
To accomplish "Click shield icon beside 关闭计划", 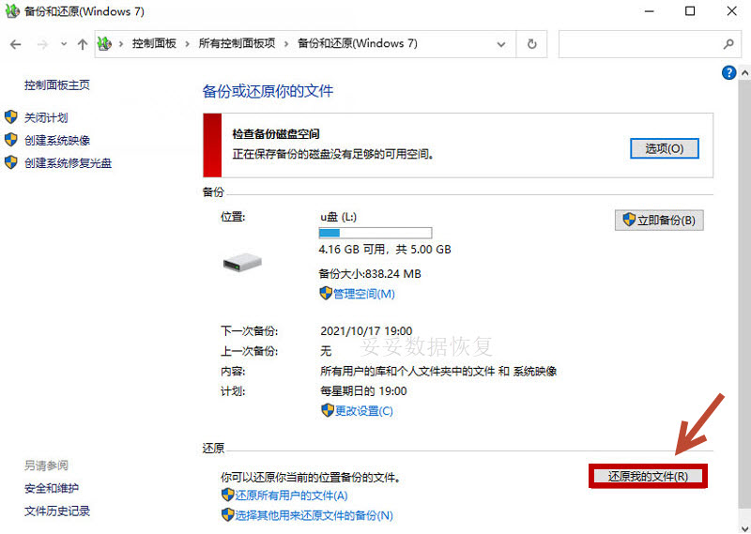I will (x=11, y=117).
